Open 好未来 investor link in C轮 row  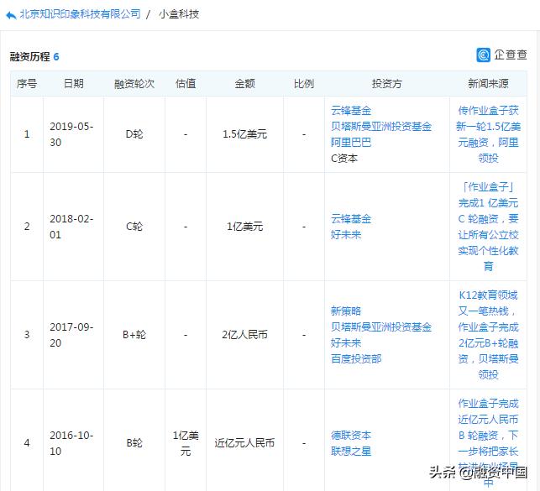346,235
